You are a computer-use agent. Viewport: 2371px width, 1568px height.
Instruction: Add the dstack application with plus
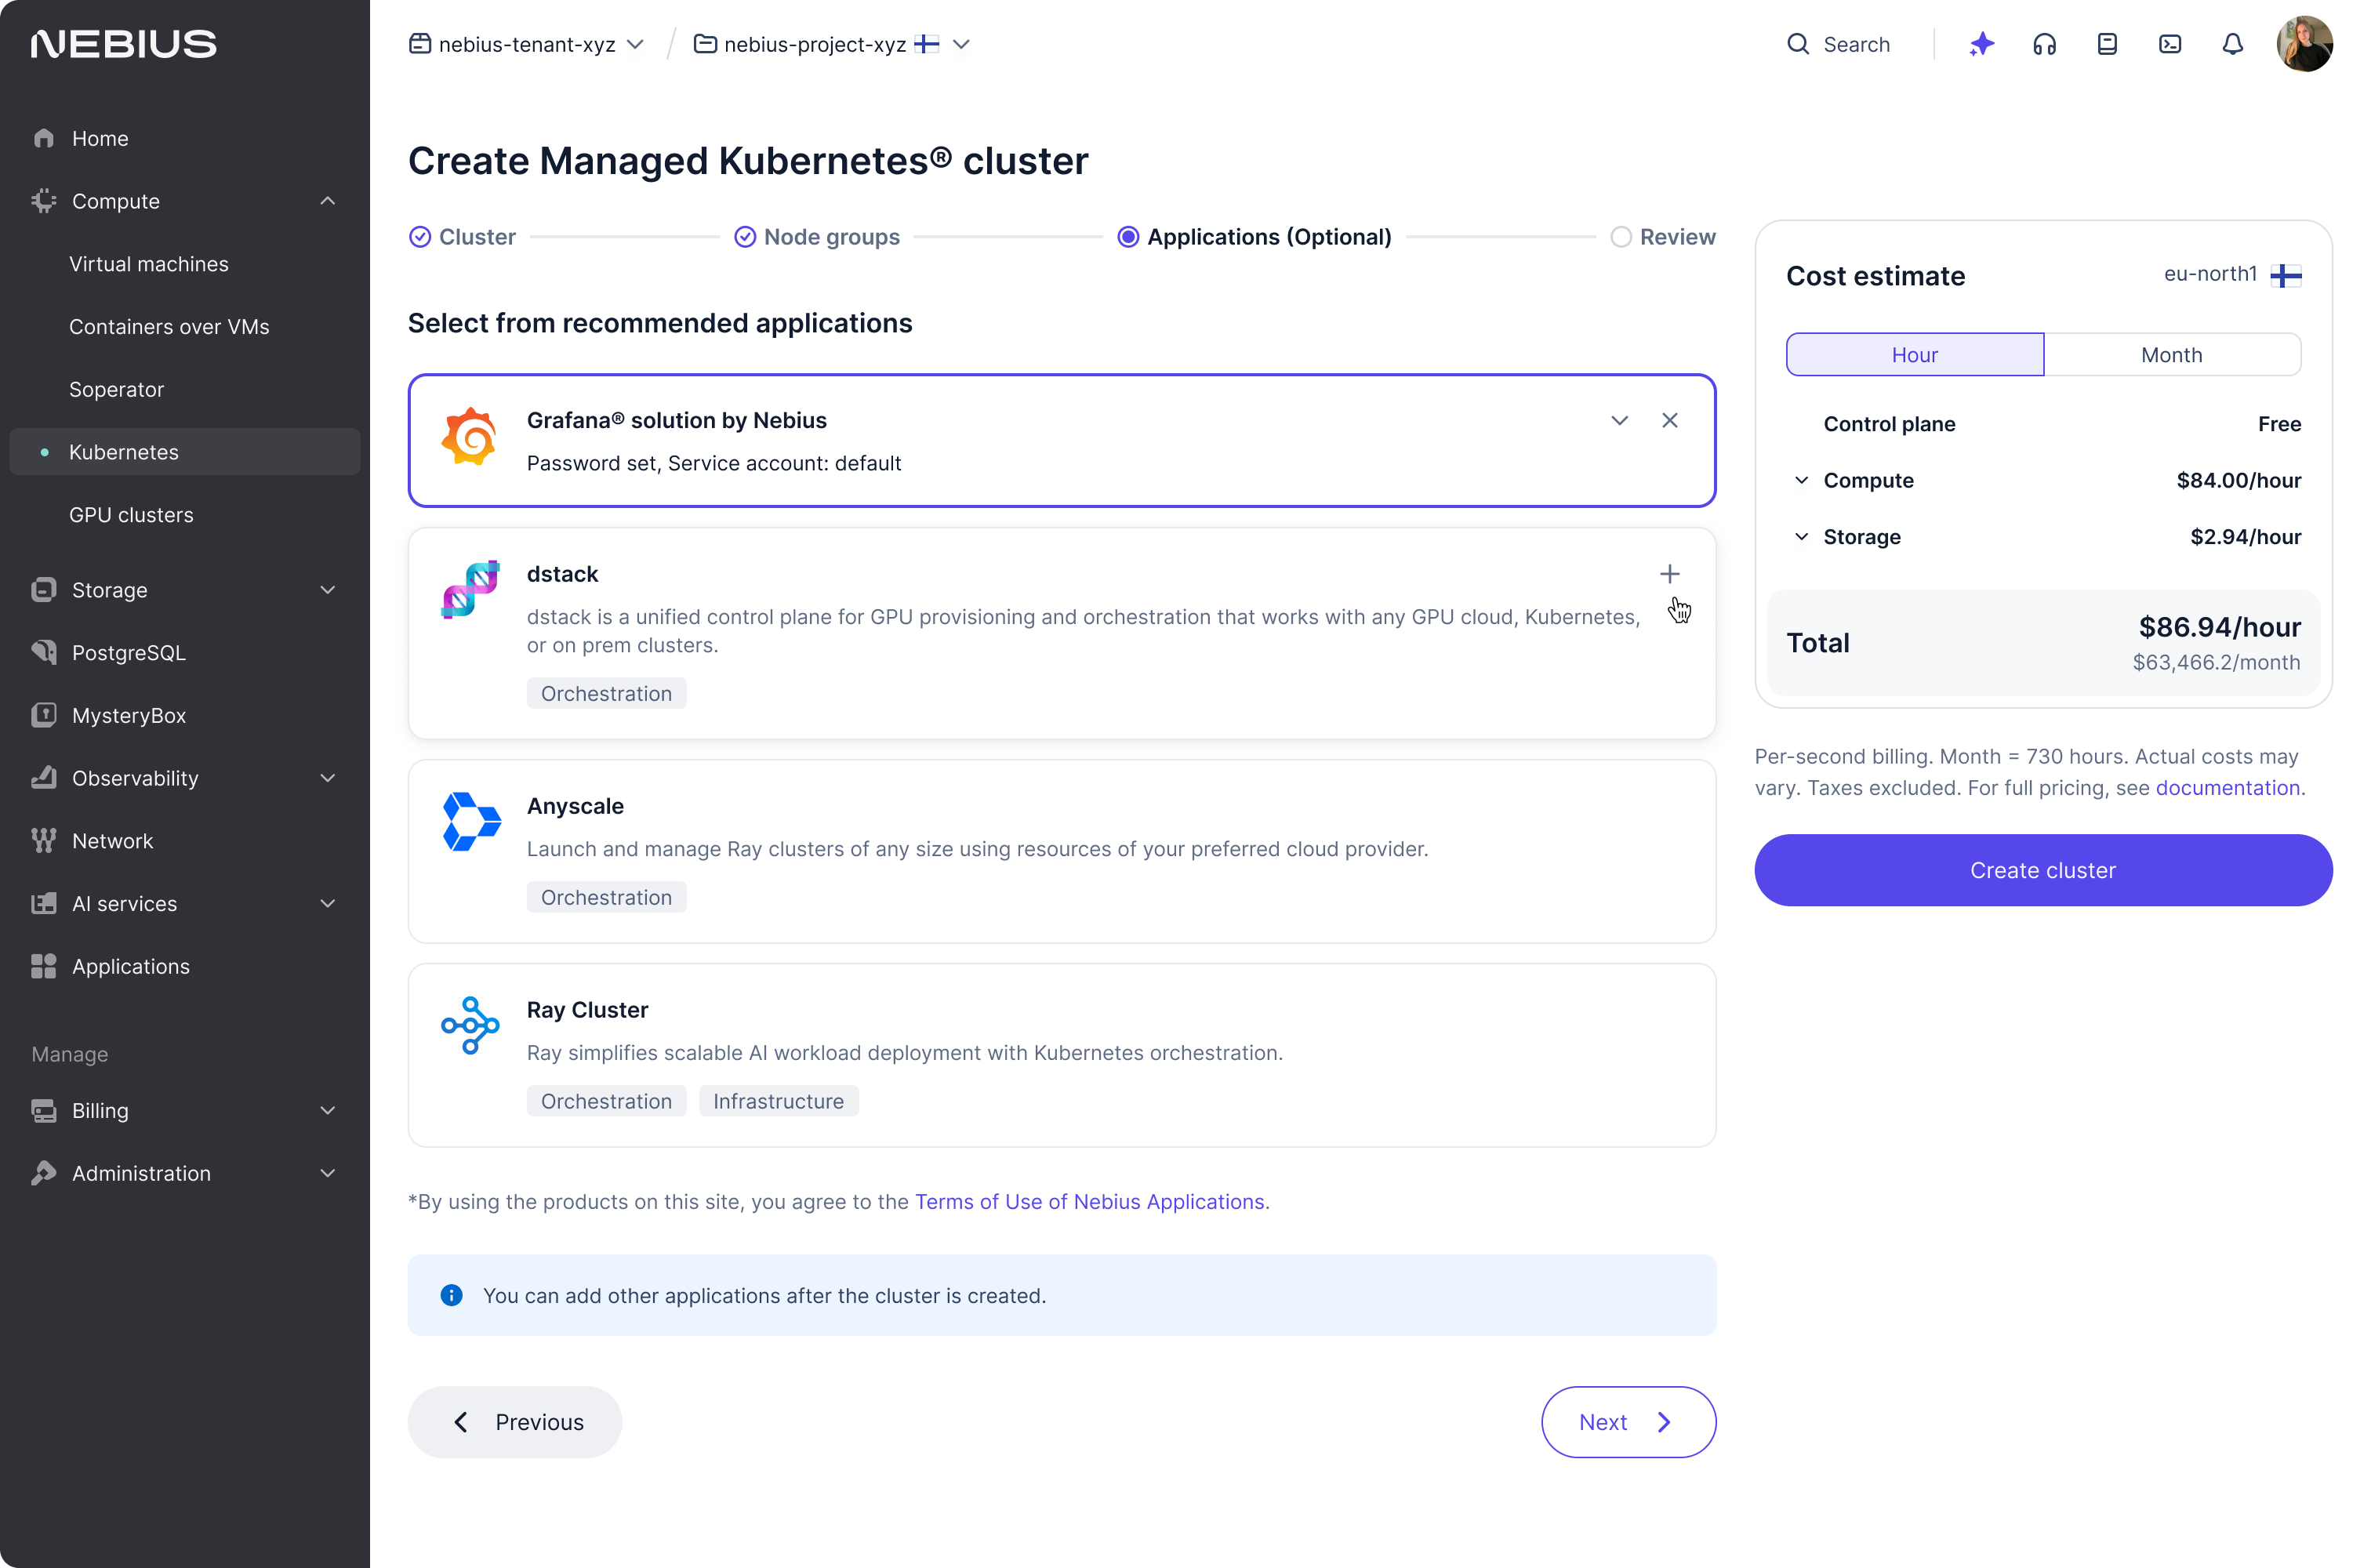click(1669, 574)
